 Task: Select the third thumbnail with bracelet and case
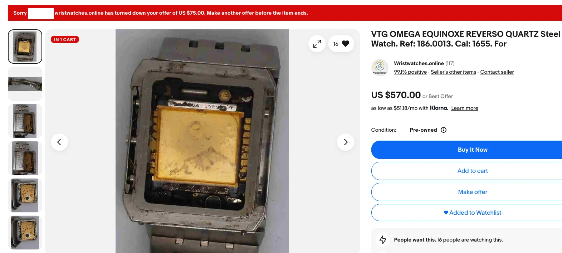(x=25, y=121)
